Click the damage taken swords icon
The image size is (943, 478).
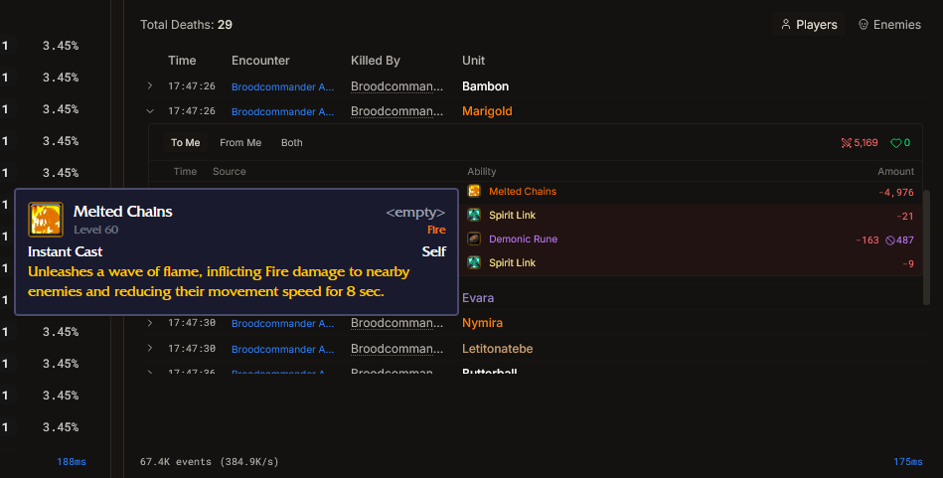tap(847, 143)
